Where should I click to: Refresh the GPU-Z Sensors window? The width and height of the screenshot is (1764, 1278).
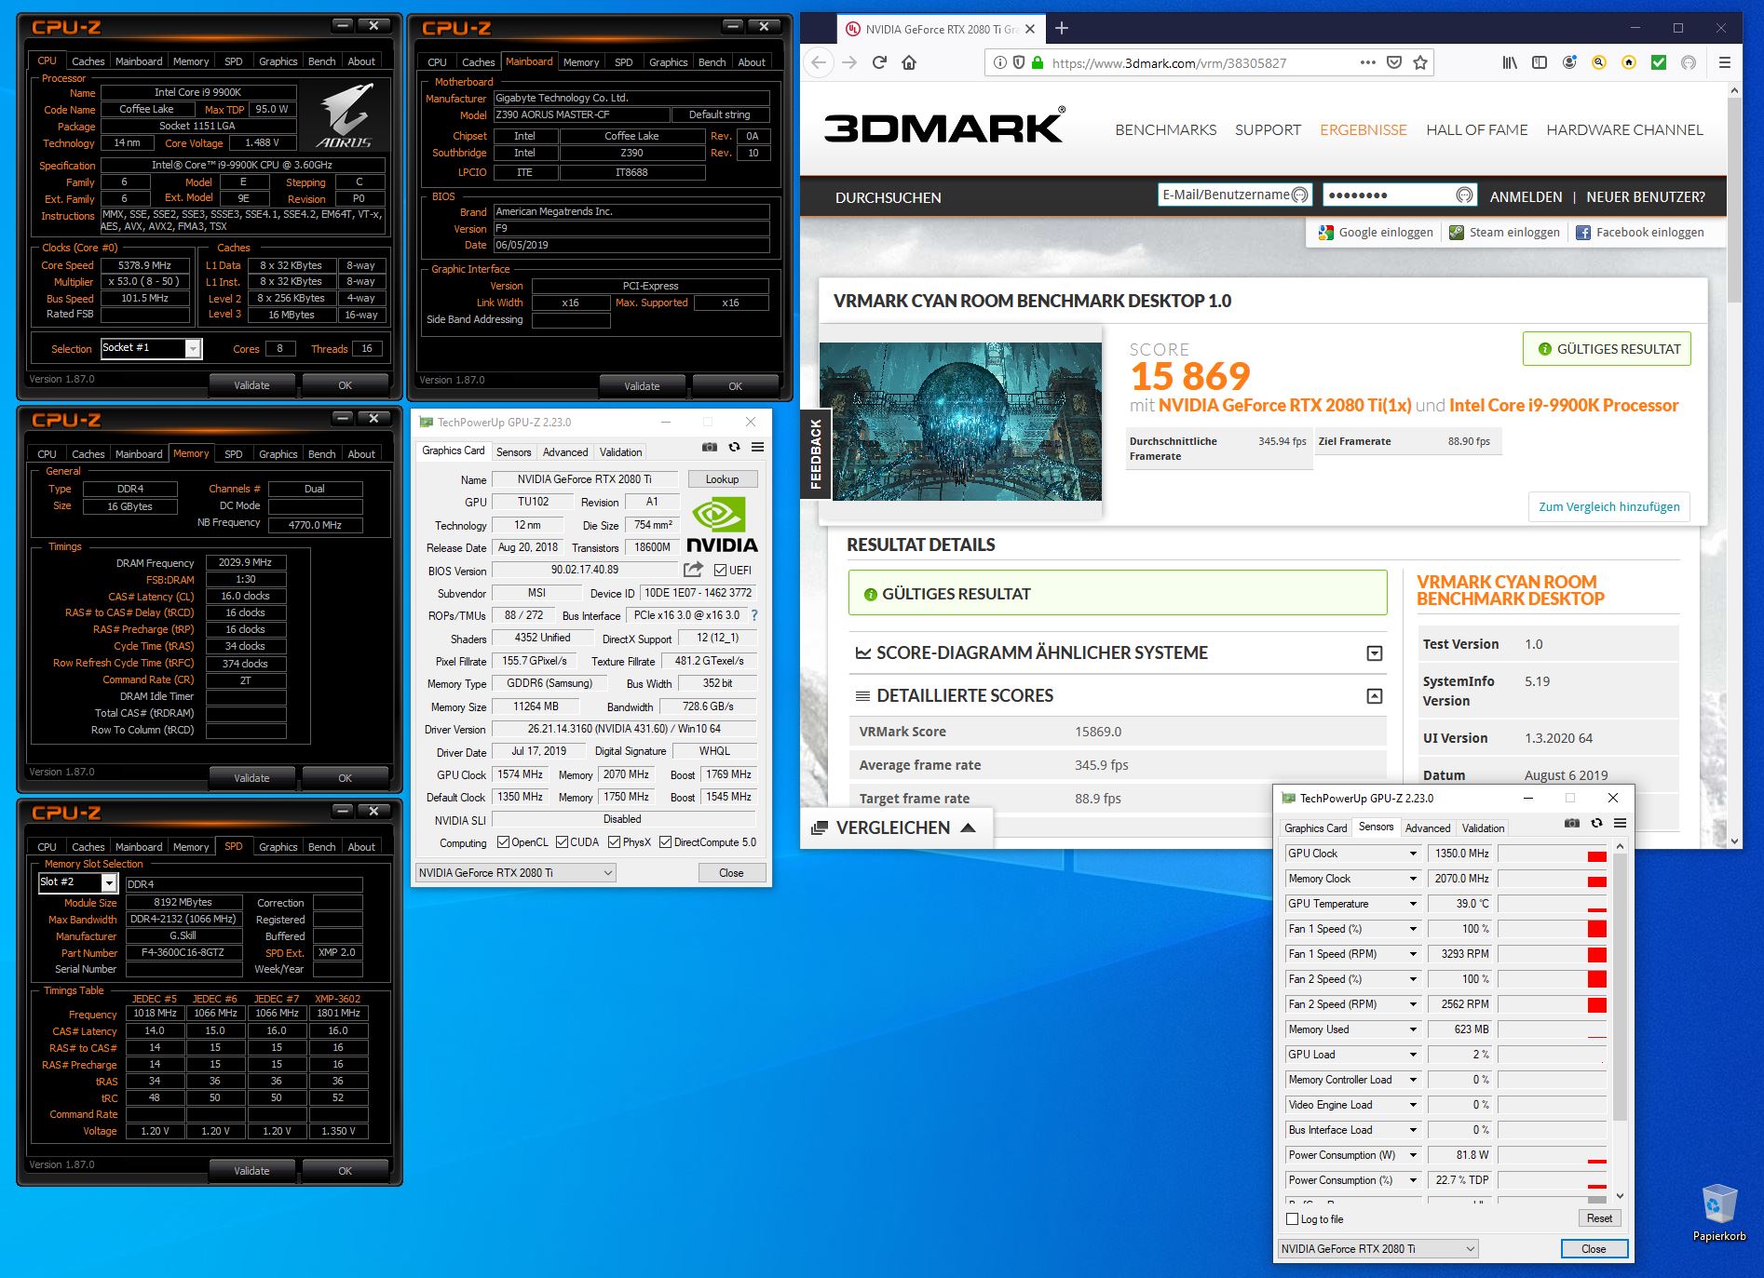click(1596, 824)
